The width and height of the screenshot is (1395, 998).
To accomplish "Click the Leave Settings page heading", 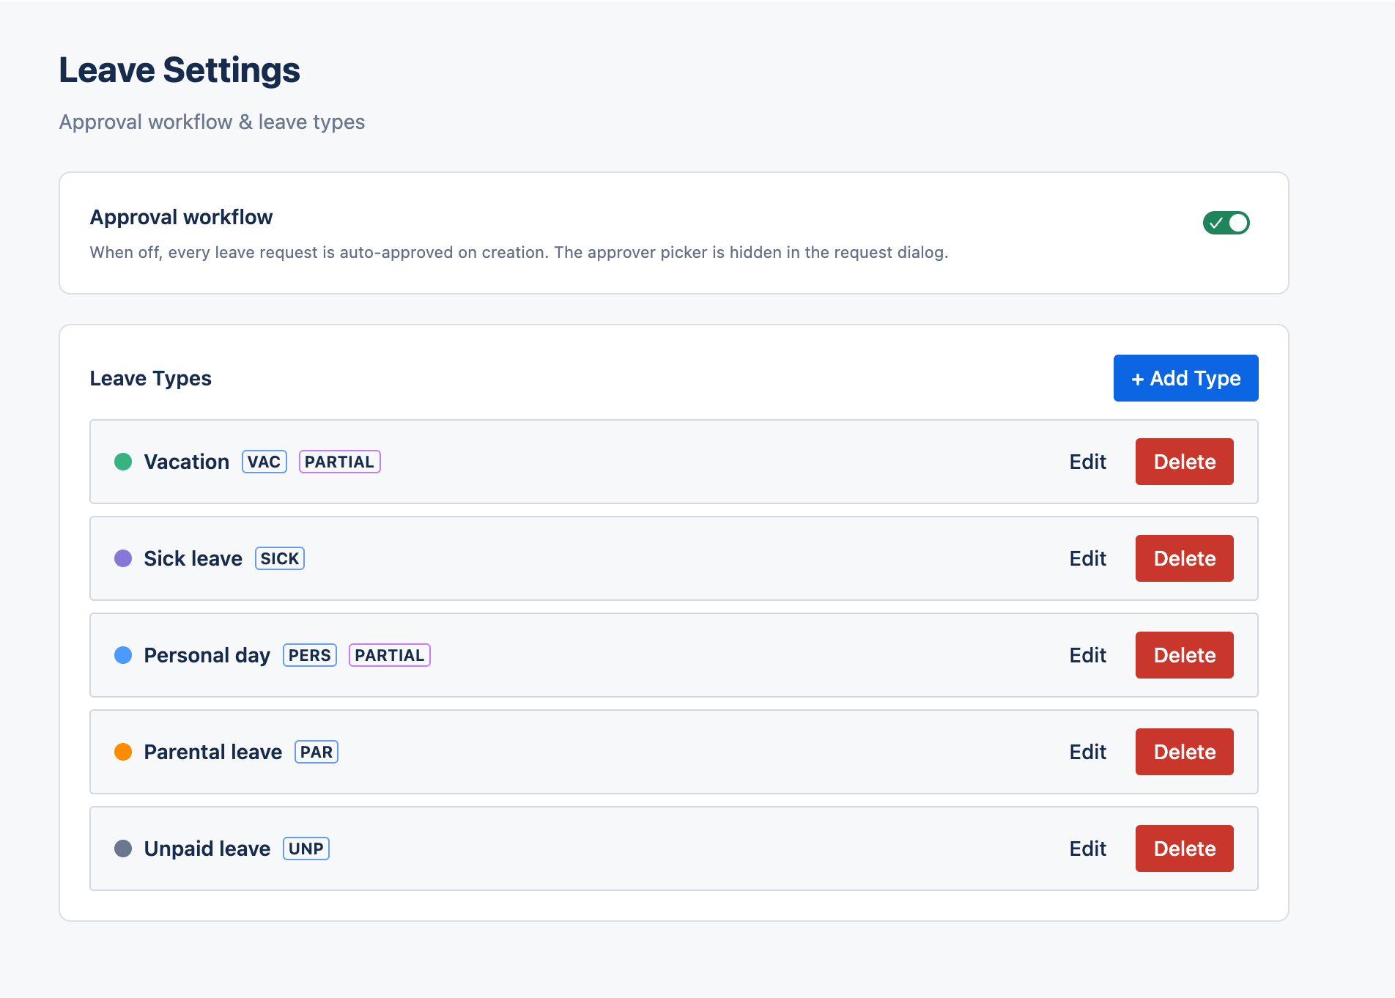I will (180, 70).
